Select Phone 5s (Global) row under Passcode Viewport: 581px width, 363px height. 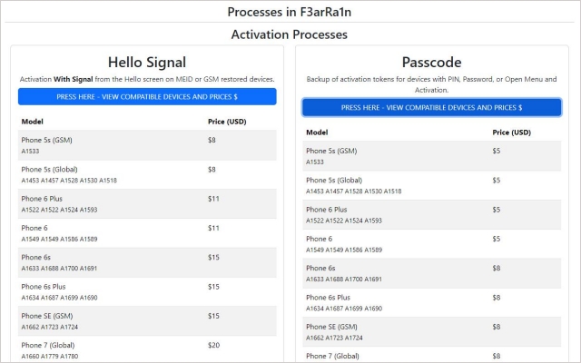[x=336, y=181]
